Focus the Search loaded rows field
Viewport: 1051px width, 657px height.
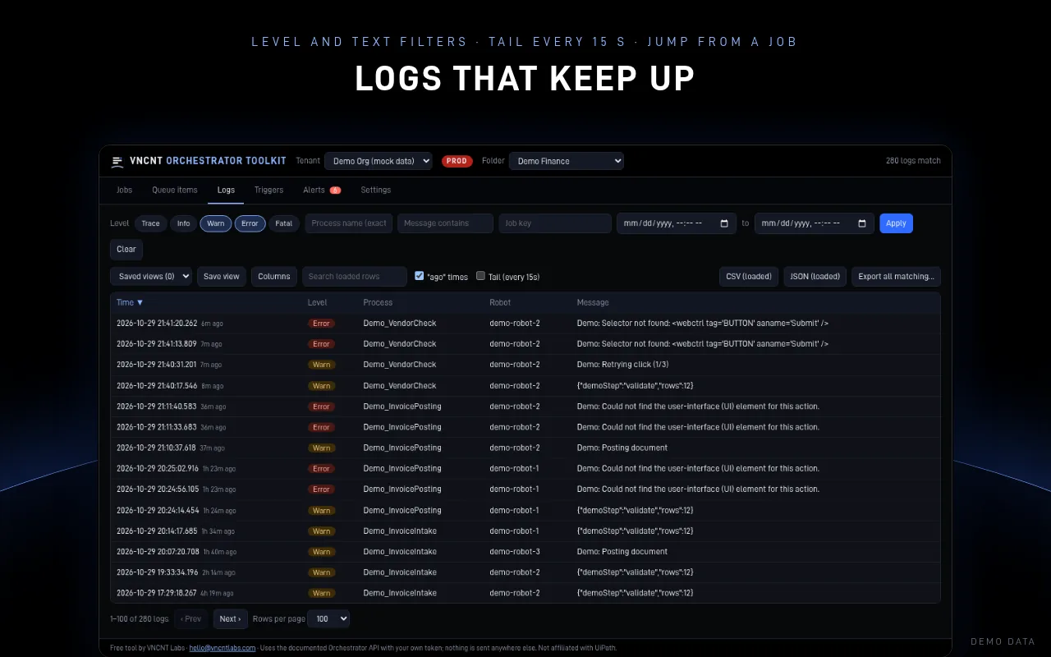click(x=355, y=276)
